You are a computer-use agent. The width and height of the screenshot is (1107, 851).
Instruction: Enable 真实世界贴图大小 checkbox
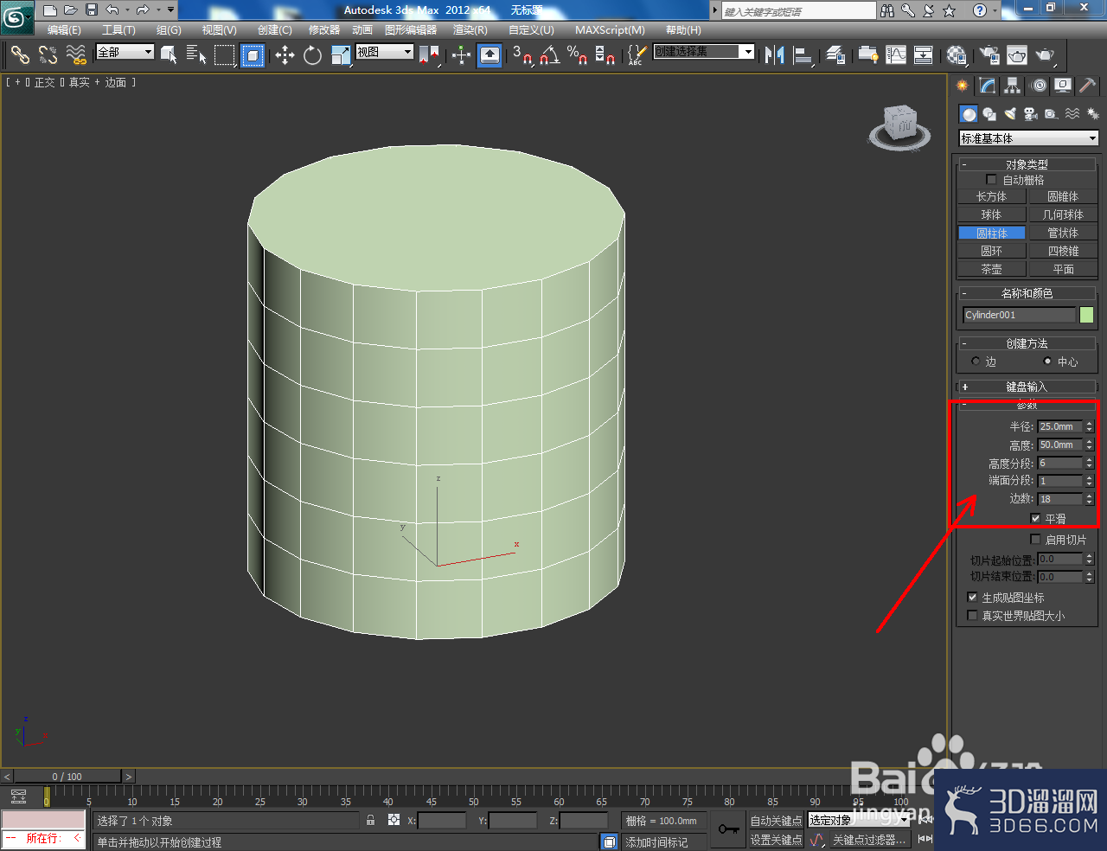[x=972, y=616]
